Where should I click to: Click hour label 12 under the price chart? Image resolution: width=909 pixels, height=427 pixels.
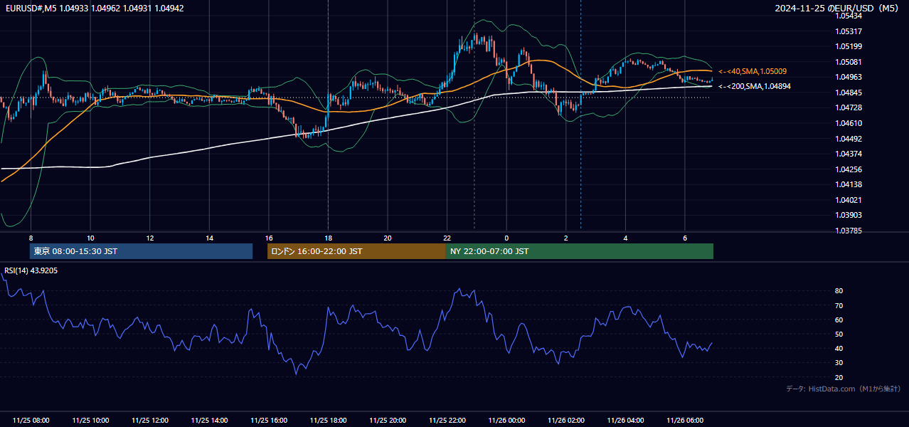click(x=149, y=238)
